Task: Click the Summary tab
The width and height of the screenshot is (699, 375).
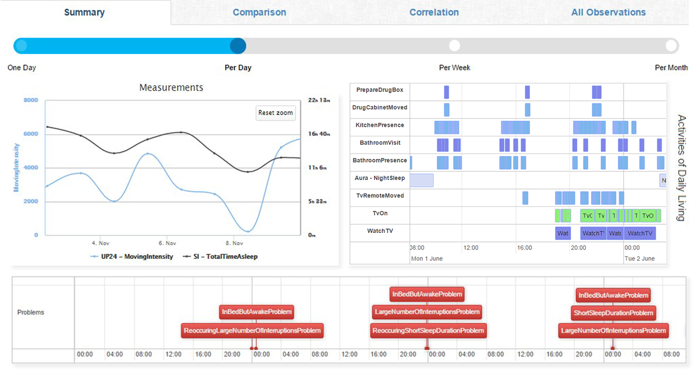Action: tap(85, 12)
